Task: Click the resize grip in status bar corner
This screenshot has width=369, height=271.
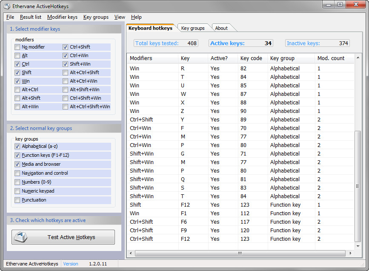Action: click(363, 265)
